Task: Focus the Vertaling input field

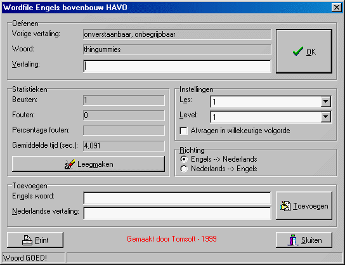Action: click(177, 66)
